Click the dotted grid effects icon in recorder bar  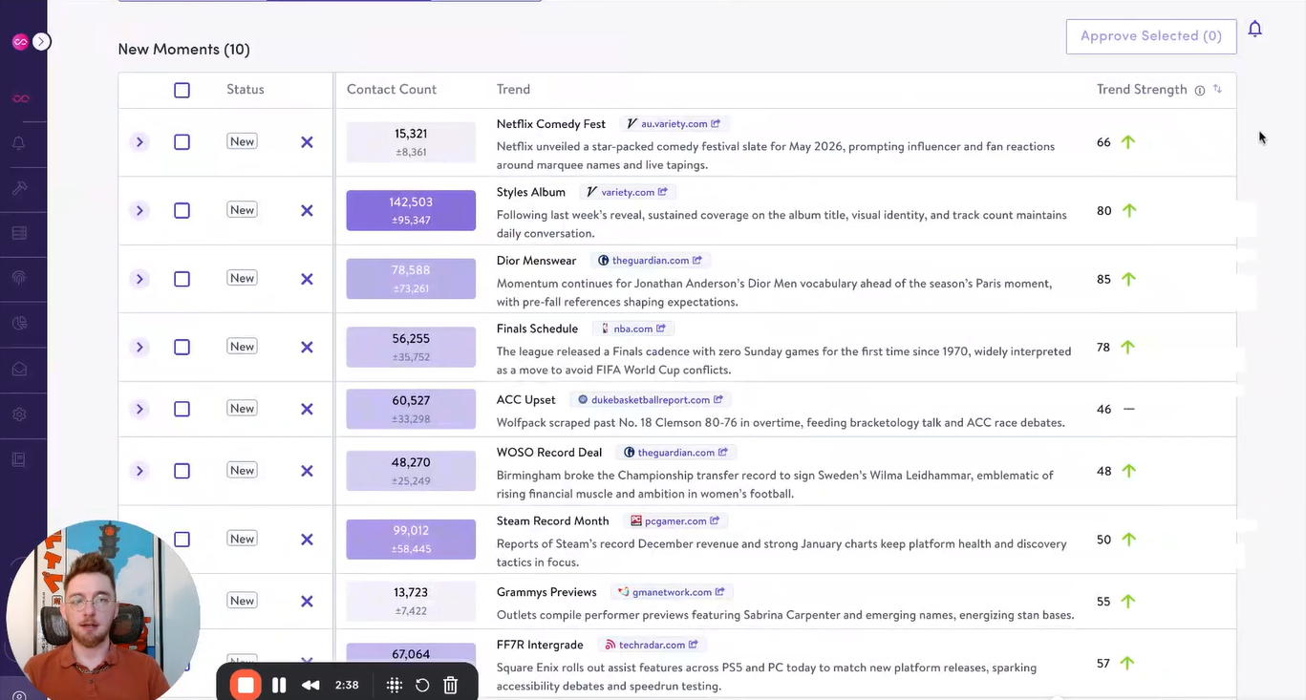tap(394, 685)
